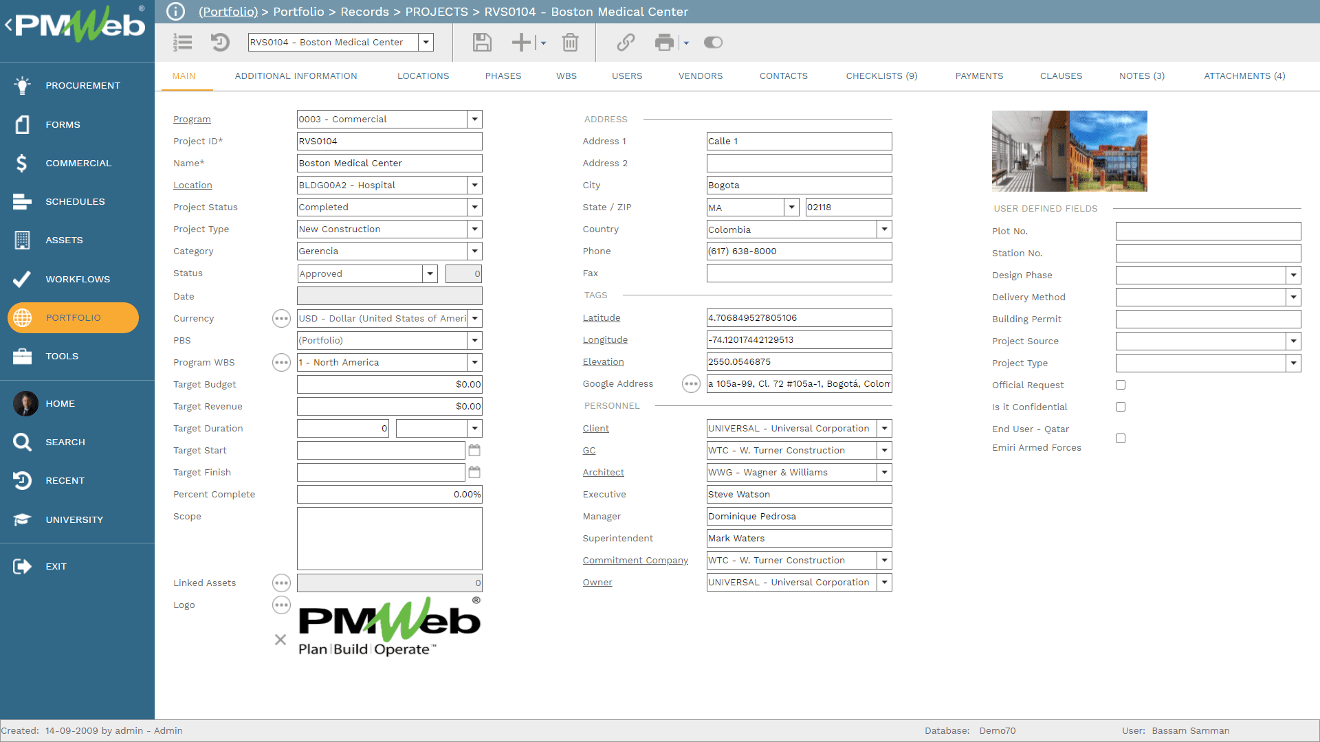Open the Linked Assets ellipsis button
The height and width of the screenshot is (742, 1320).
tap(281, 583)
